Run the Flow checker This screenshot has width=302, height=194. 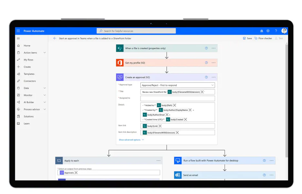pyautogui.click(x=263, y=38)
